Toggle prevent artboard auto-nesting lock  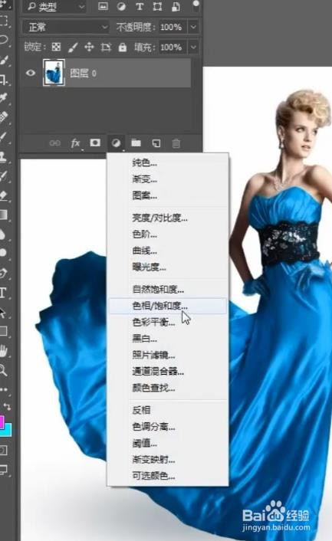106,47
